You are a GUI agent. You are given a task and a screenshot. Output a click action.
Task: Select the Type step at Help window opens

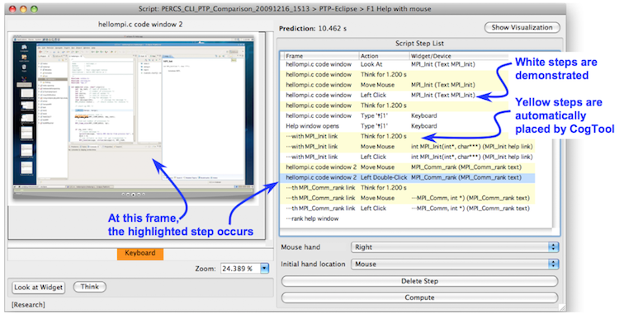pos(408,126)
